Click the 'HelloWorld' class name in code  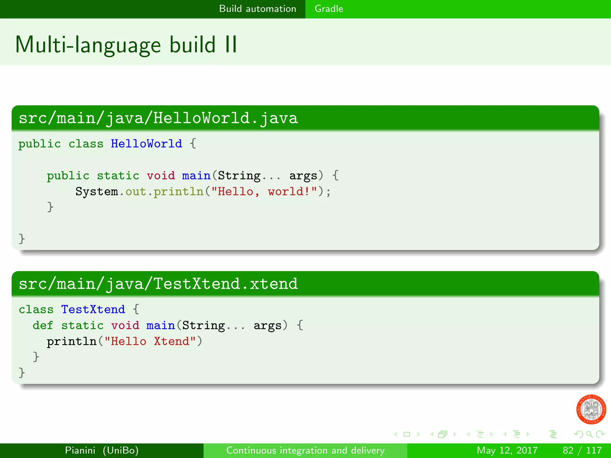point(146,144)
